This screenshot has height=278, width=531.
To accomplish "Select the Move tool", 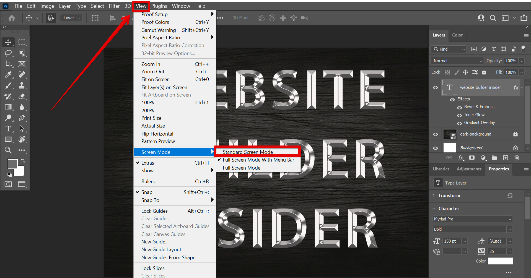I will point(8,42).
